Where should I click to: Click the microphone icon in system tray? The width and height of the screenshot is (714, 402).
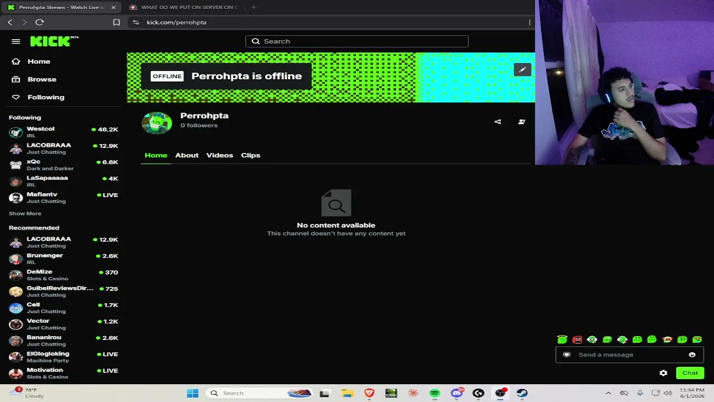click(640, 393)
